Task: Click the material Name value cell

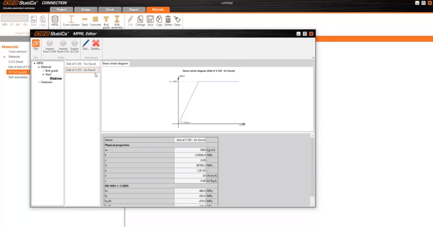Action: 190,140
